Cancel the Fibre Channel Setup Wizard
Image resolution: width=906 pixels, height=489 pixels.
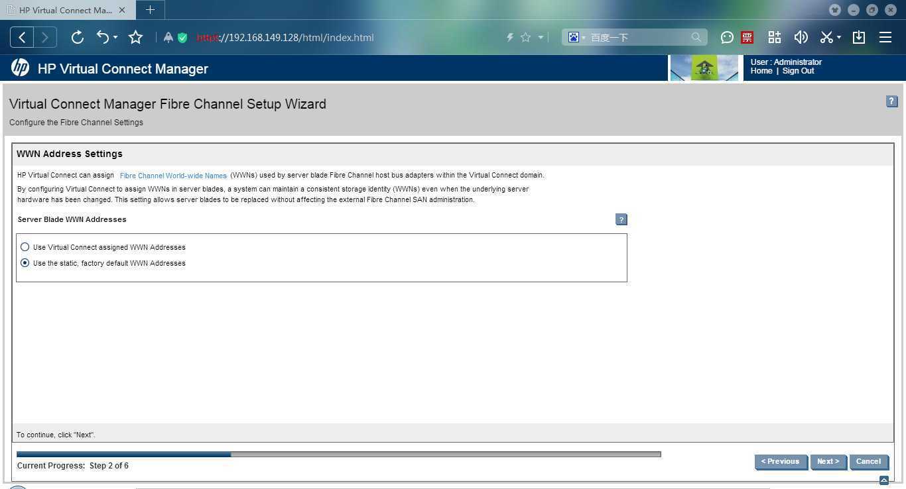(x=868, y=462)
